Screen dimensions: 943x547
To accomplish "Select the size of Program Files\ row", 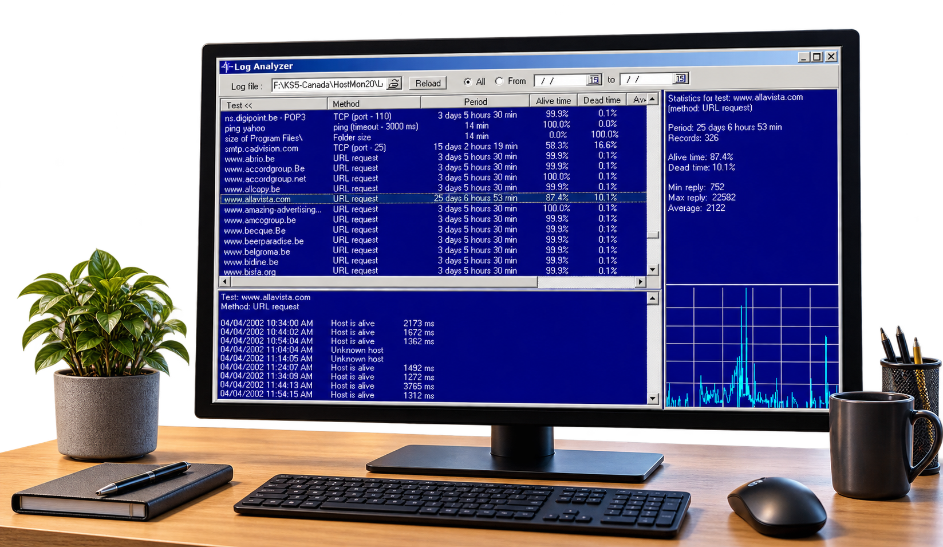I will point(433,137).
